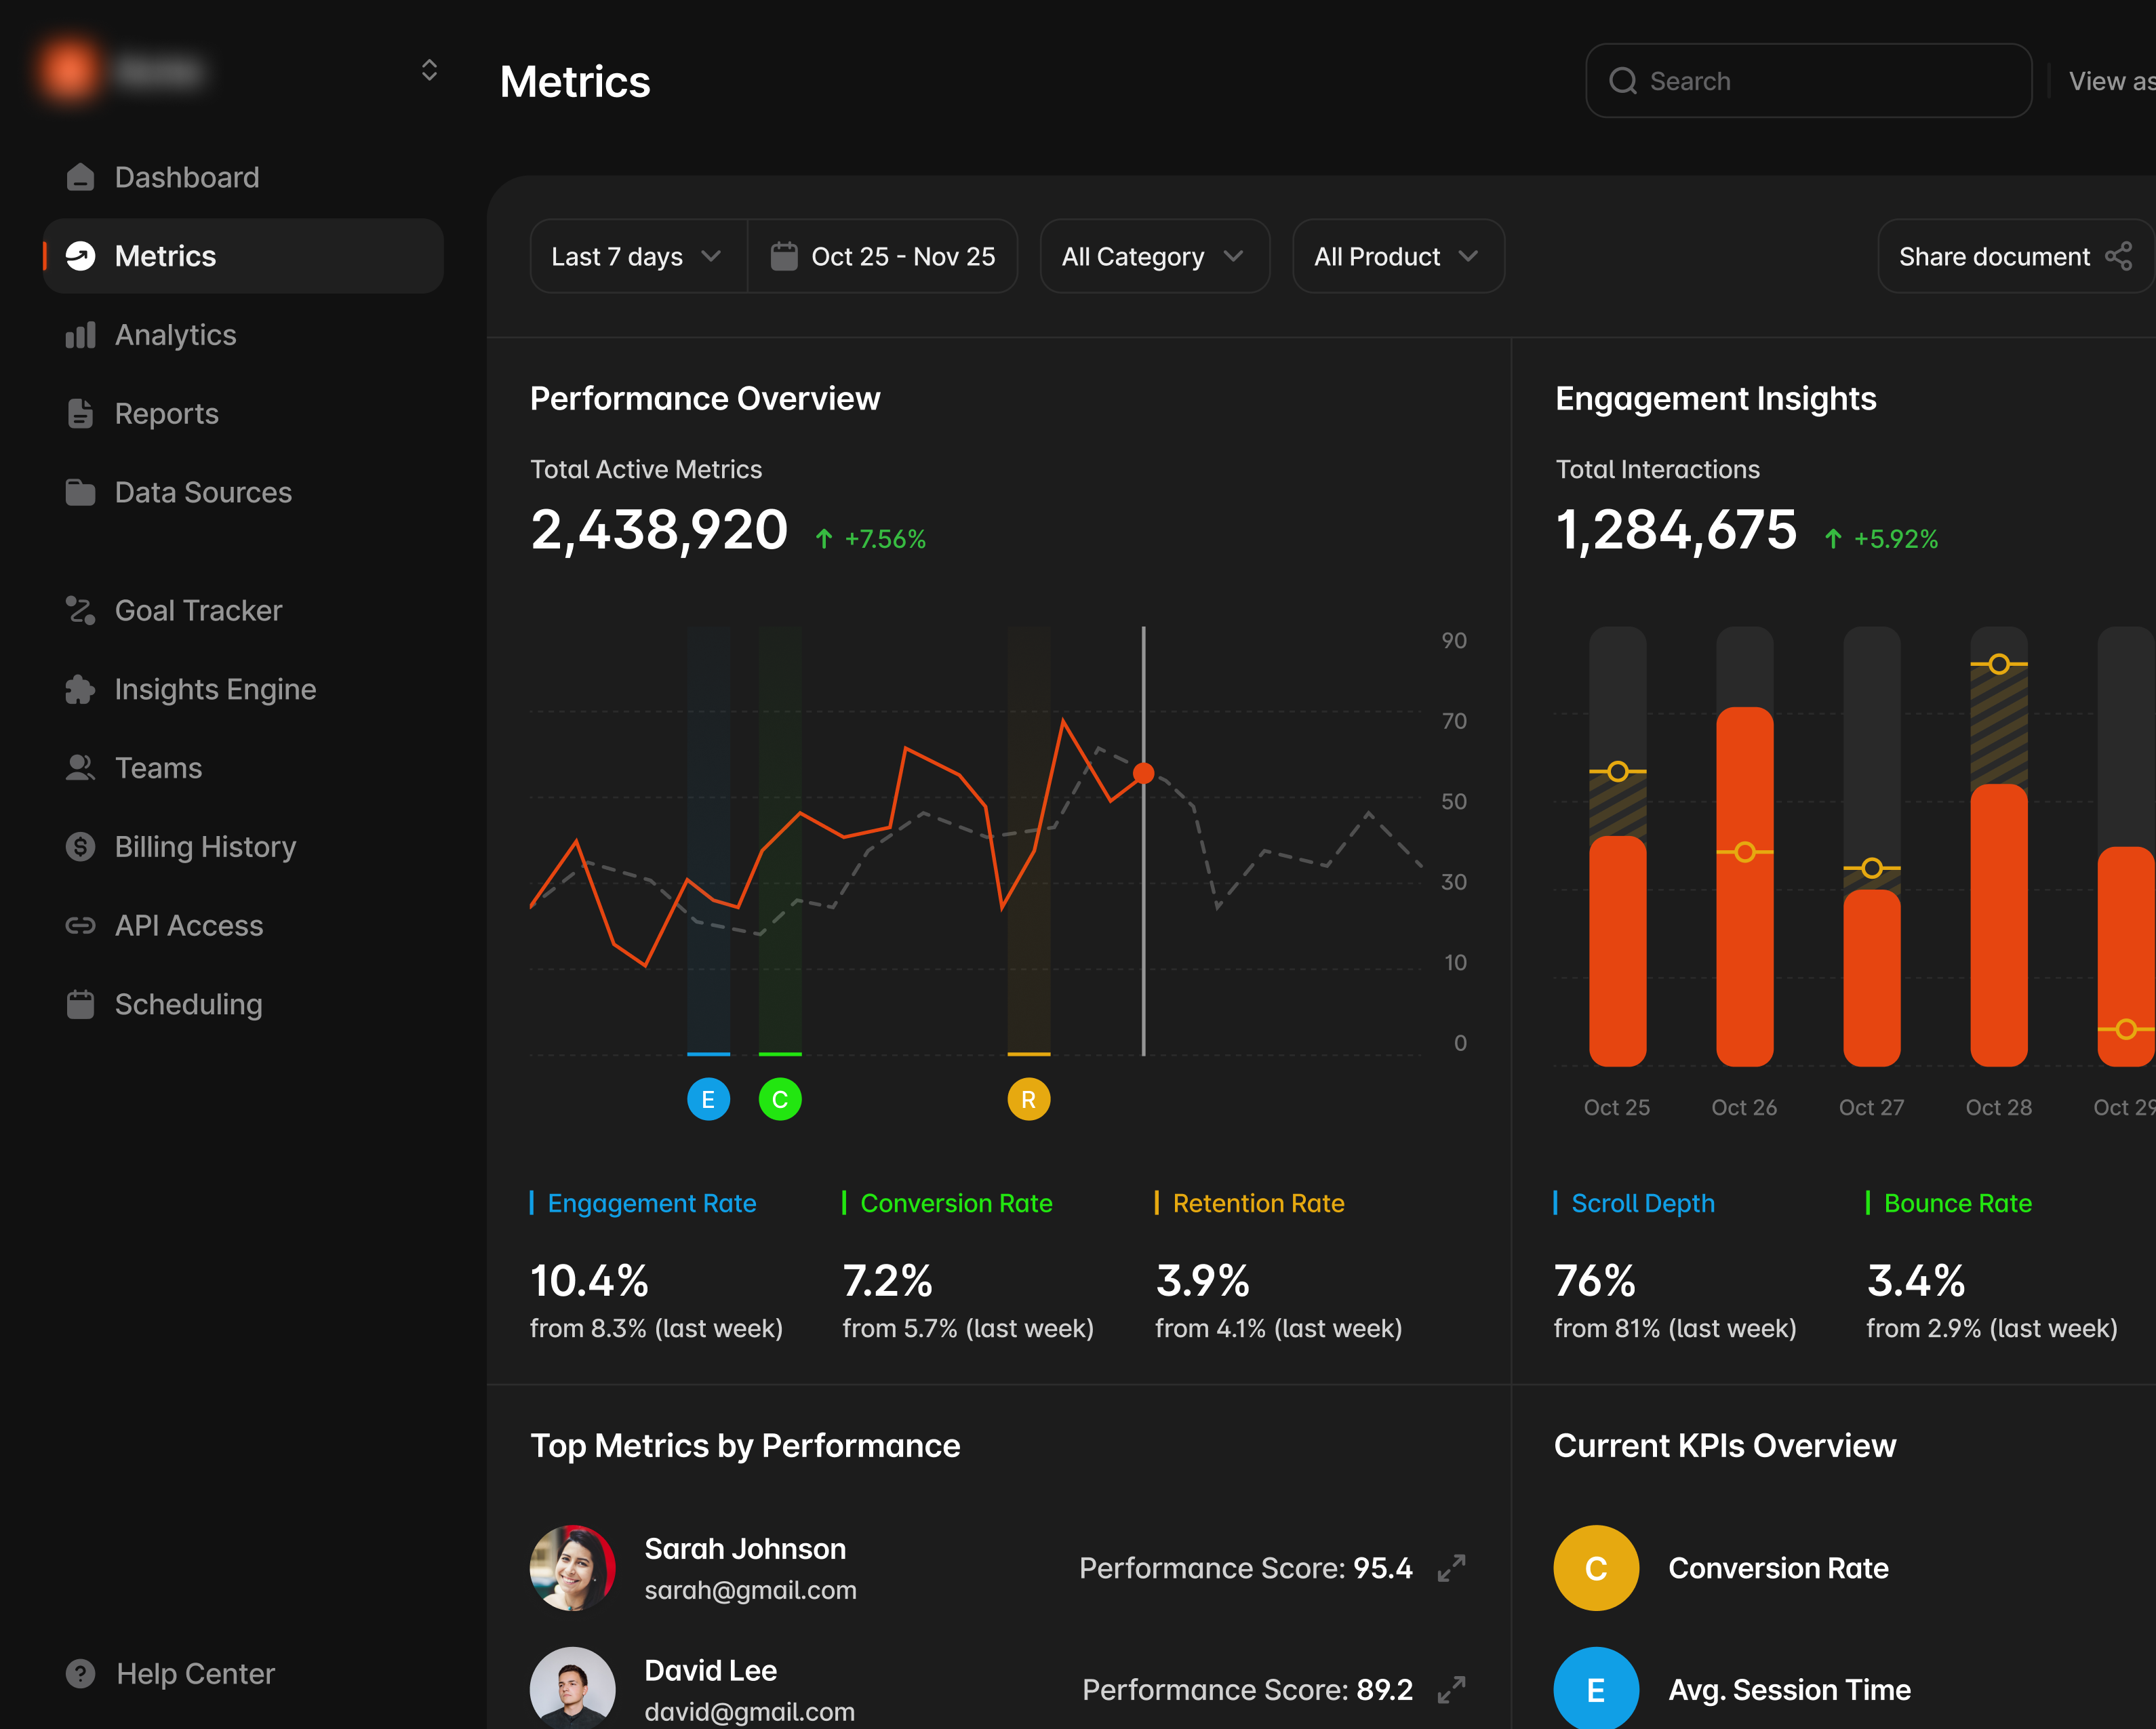Open the Last 7 days dropdown

click(x=637, y=257)
